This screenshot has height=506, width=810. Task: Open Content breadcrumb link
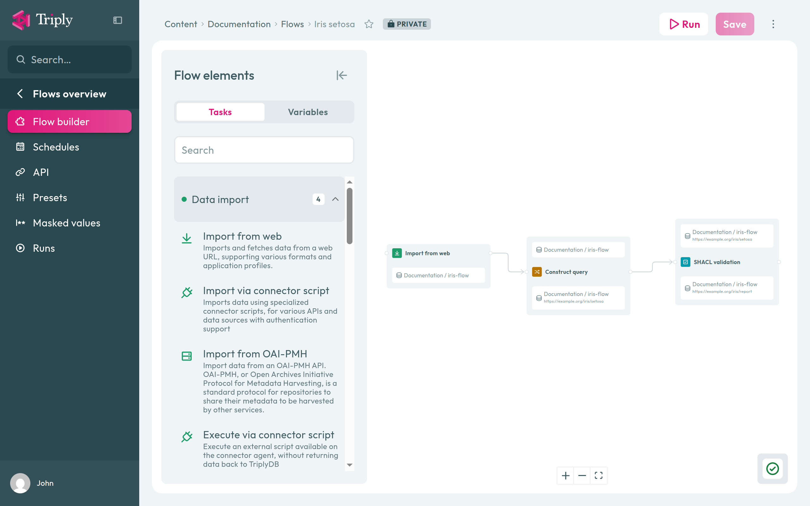[x=181, y=24]
